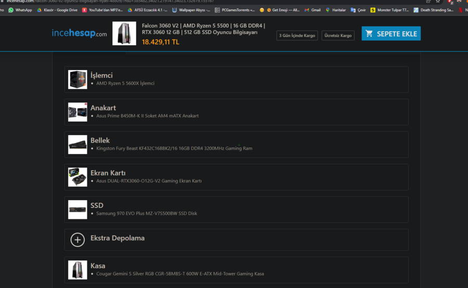Open the AFSÜ Eczacılık bookmark

pyautogui.click(x=148, y=10)
